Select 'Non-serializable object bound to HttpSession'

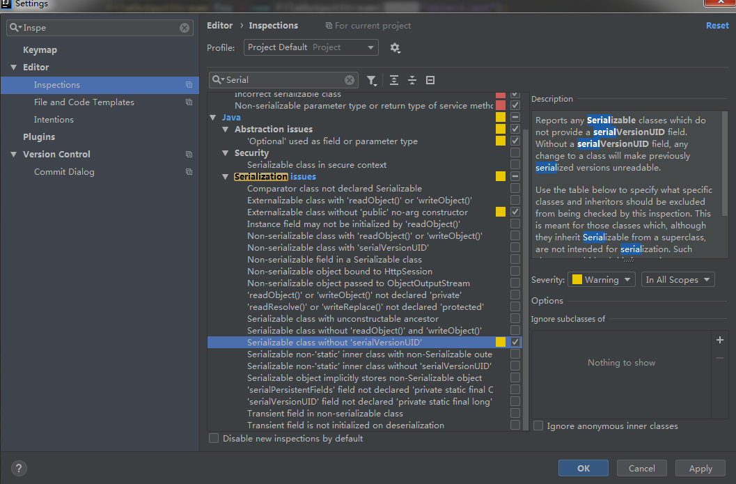(x=340, y=272)
